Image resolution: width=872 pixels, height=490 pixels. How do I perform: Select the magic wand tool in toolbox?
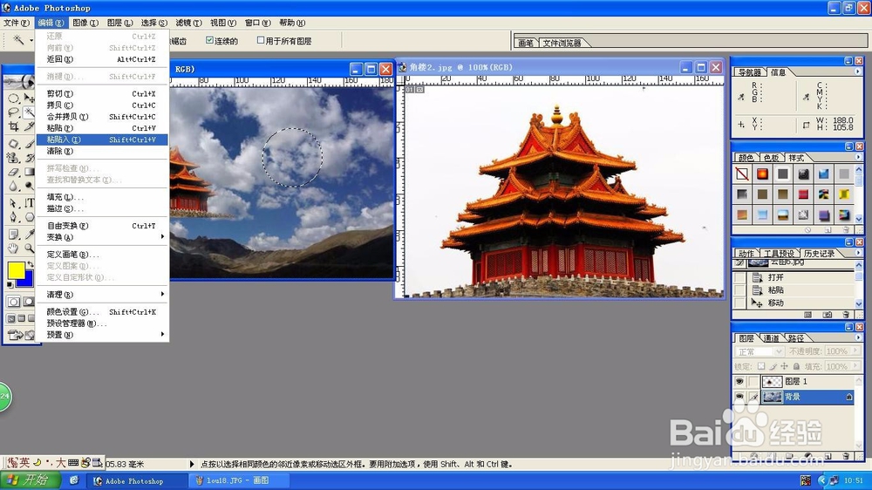(29, 112)
